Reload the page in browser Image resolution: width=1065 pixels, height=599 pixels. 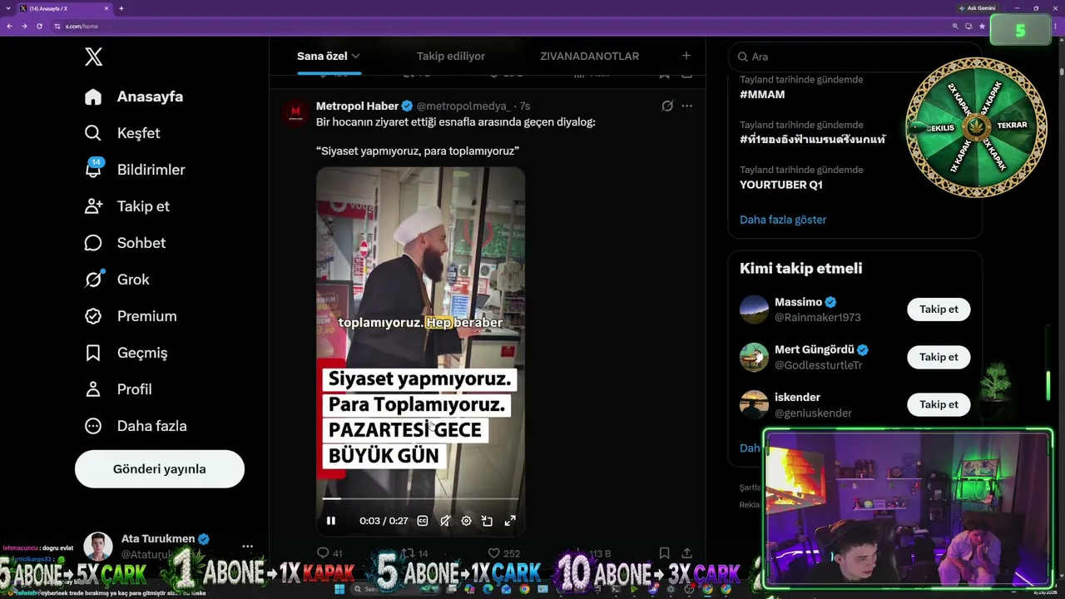39,26
